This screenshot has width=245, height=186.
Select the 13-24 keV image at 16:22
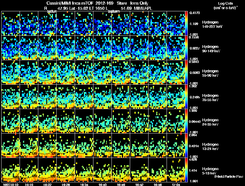[47, 145]
